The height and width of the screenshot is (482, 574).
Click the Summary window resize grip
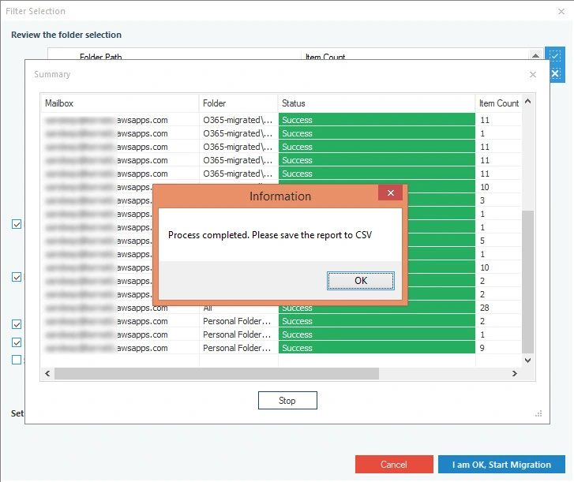(x=538, y=413)
